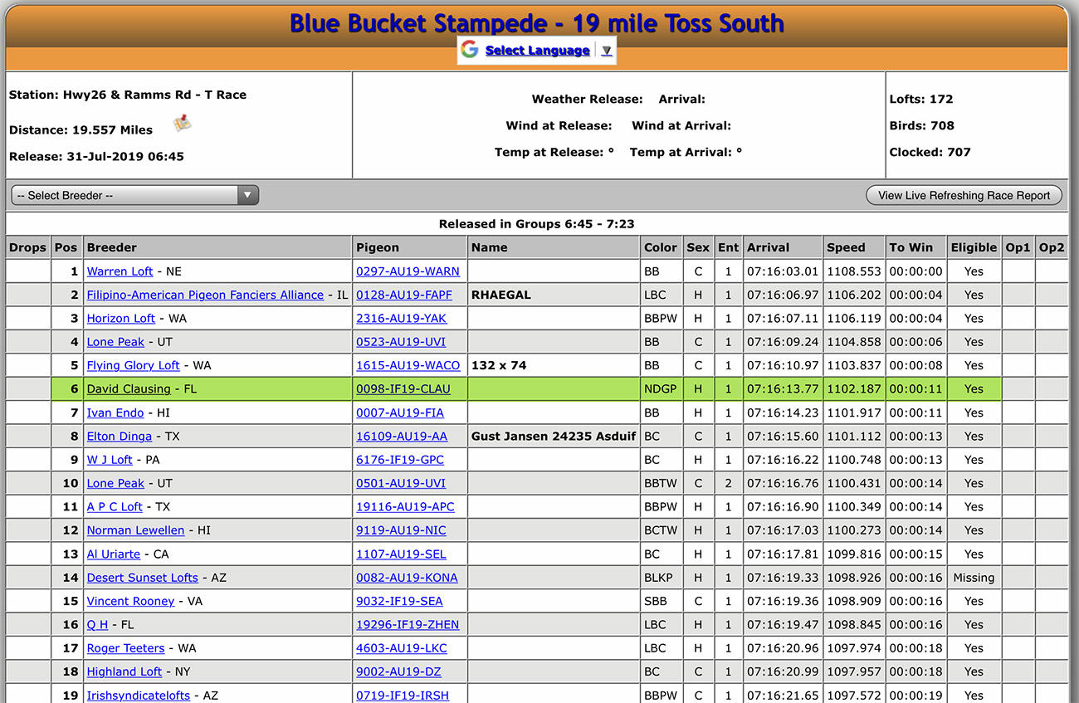Click the Desert Sunset Lofts link
Viewport: 1079px width, 703px height.
pyautogui.click(x=143, y=578)
